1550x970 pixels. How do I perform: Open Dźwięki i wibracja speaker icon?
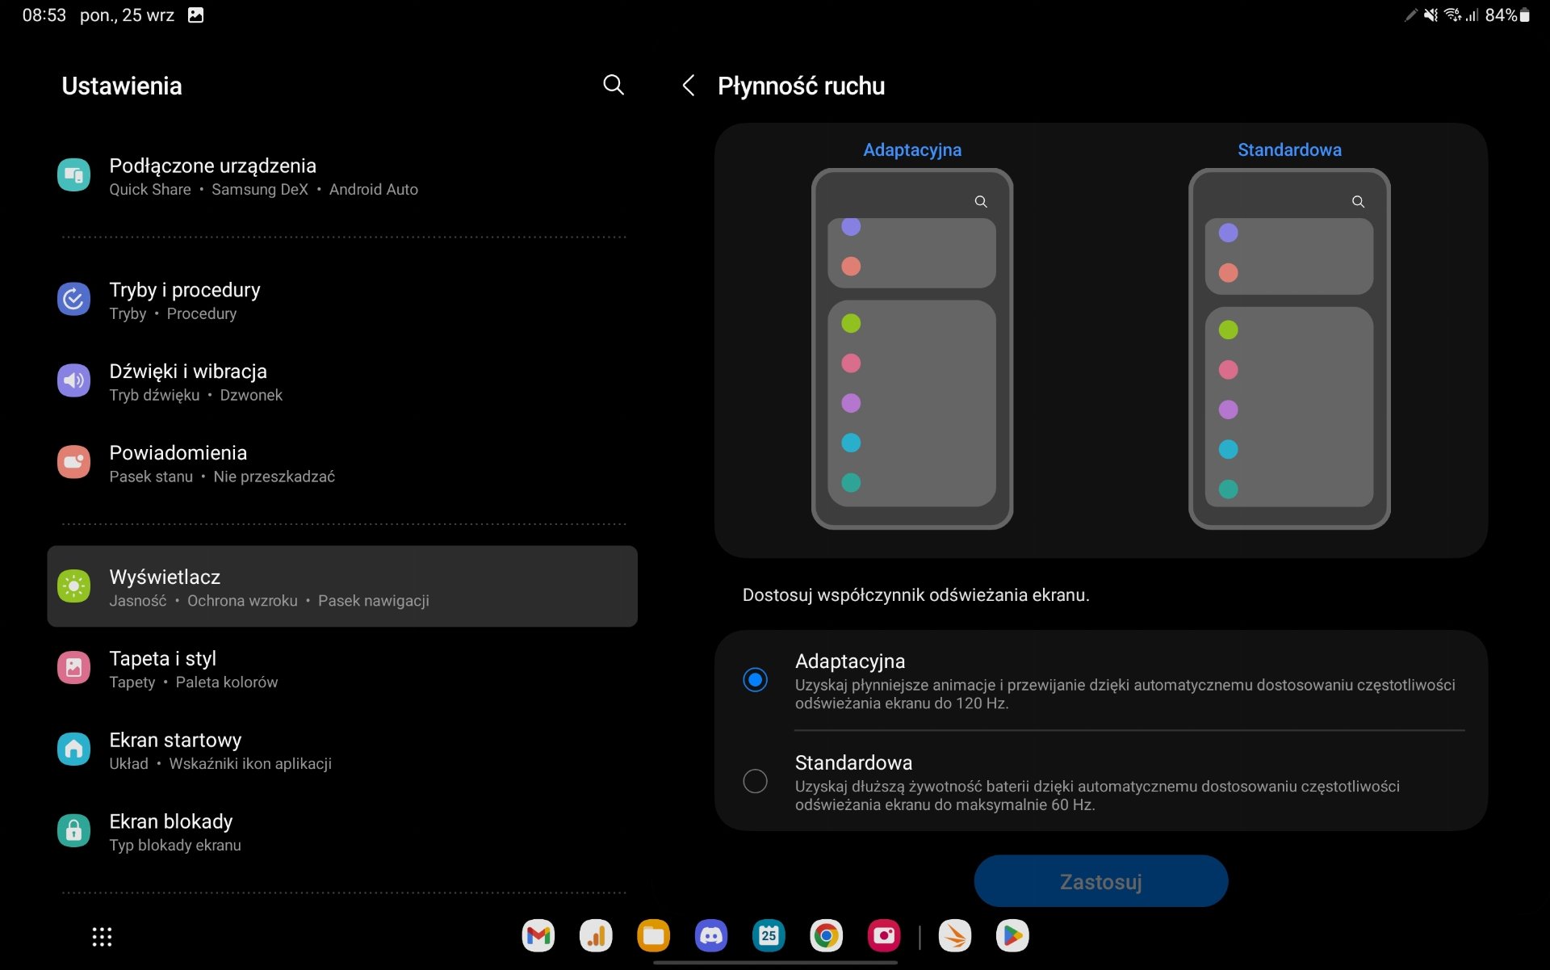tap(73, 380)
